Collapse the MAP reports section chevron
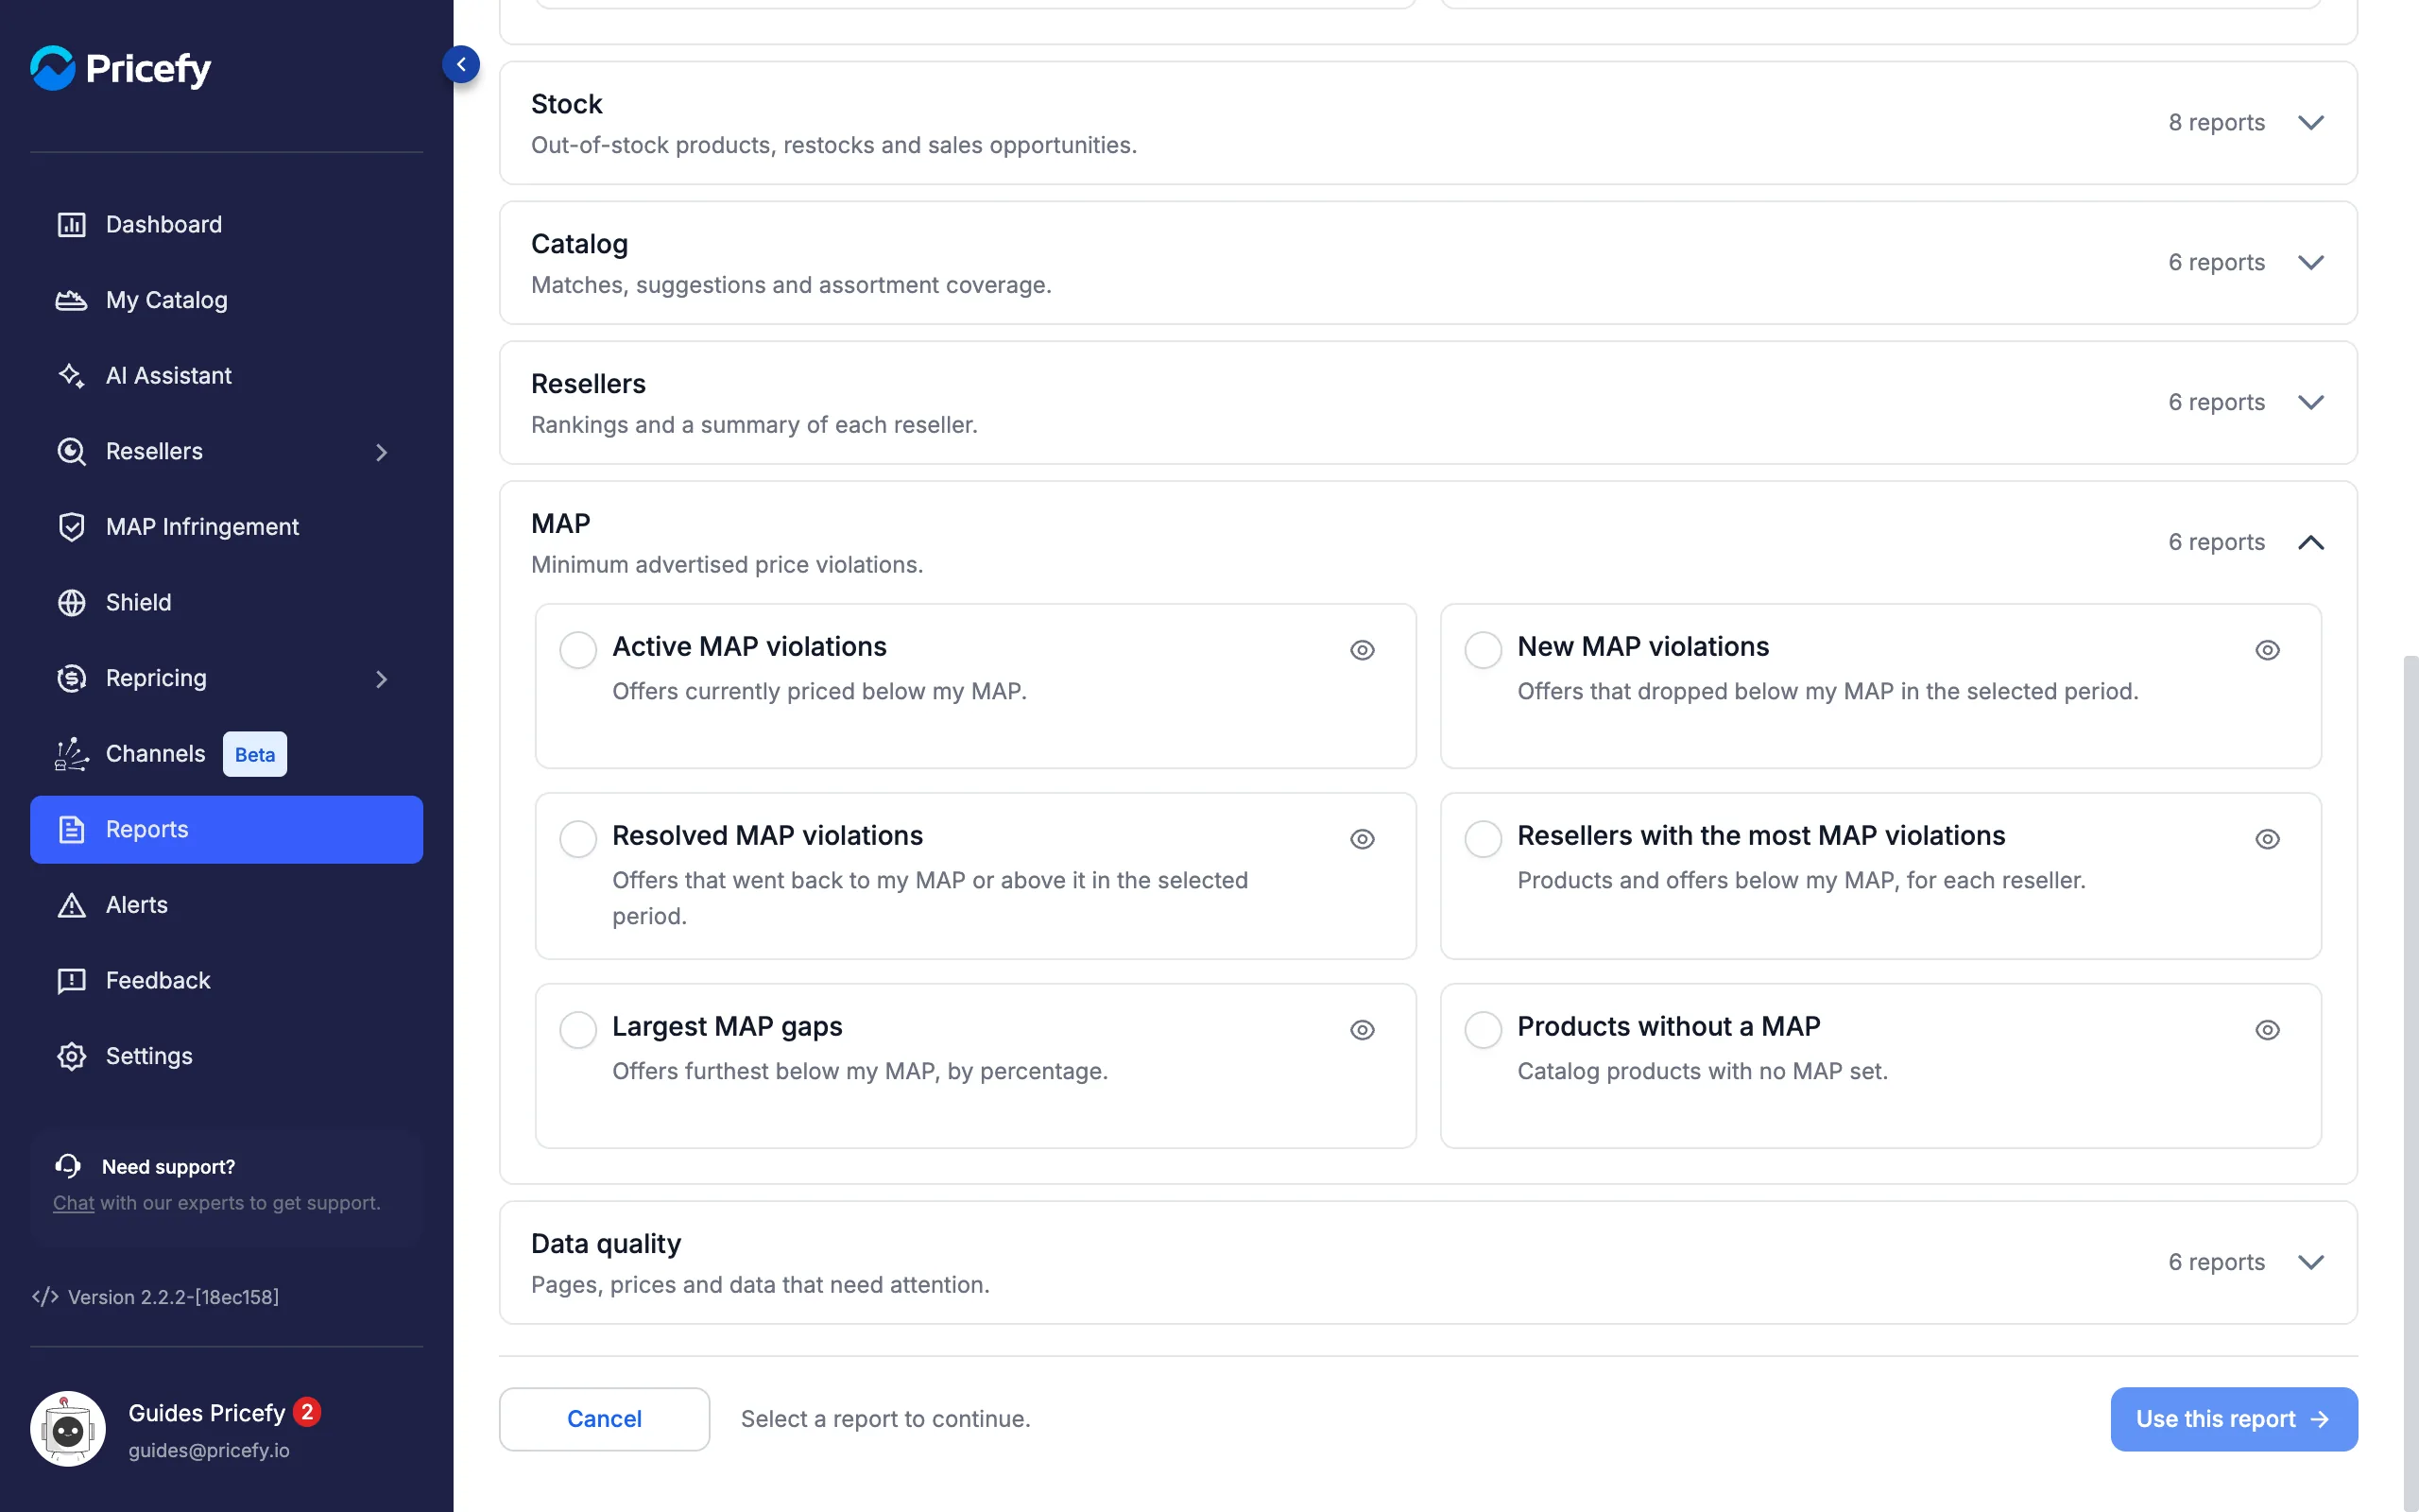The height and width of the screenshot is (1512, 2419). coord(2311,542)
